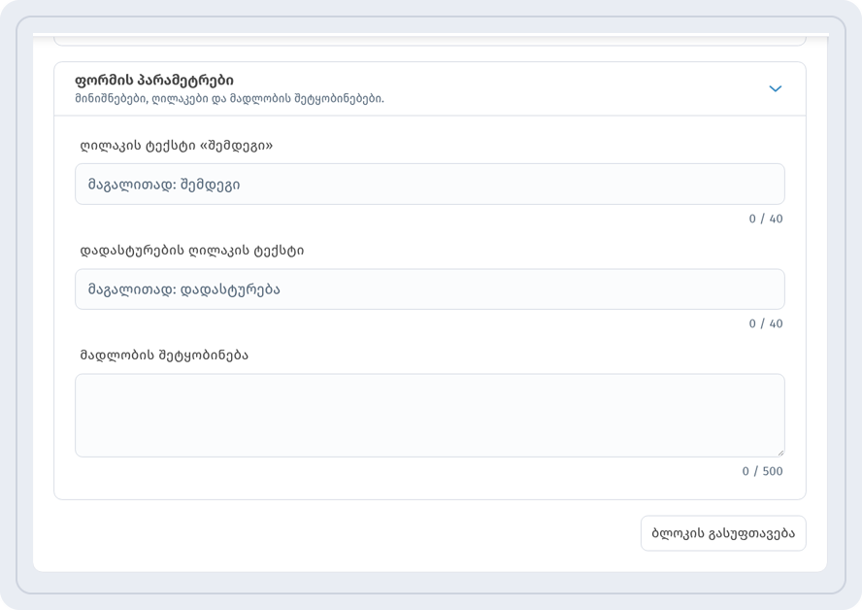862x610 pixels.
Task: Click the ფორმის პარამეტრები header title
Action: pos(154,81)
